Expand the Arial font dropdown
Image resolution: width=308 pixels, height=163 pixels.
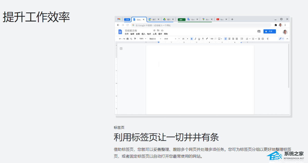[x=170, y=39]
